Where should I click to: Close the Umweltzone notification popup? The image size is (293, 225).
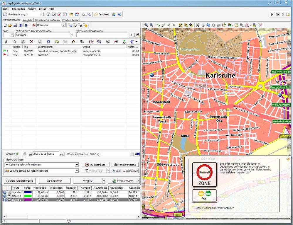[288, 159]
